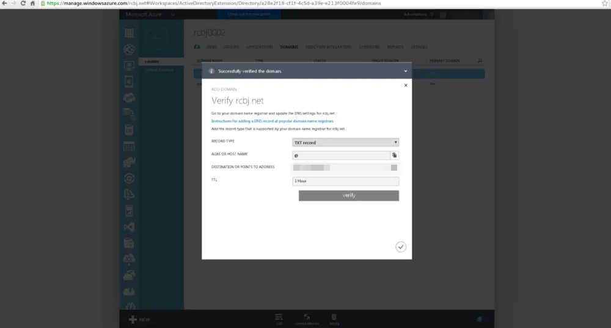Click the browser address bar URL

214,4
